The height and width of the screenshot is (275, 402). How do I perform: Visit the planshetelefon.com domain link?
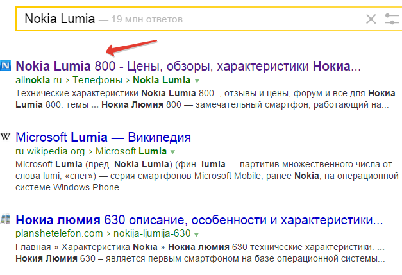point(59,233)
